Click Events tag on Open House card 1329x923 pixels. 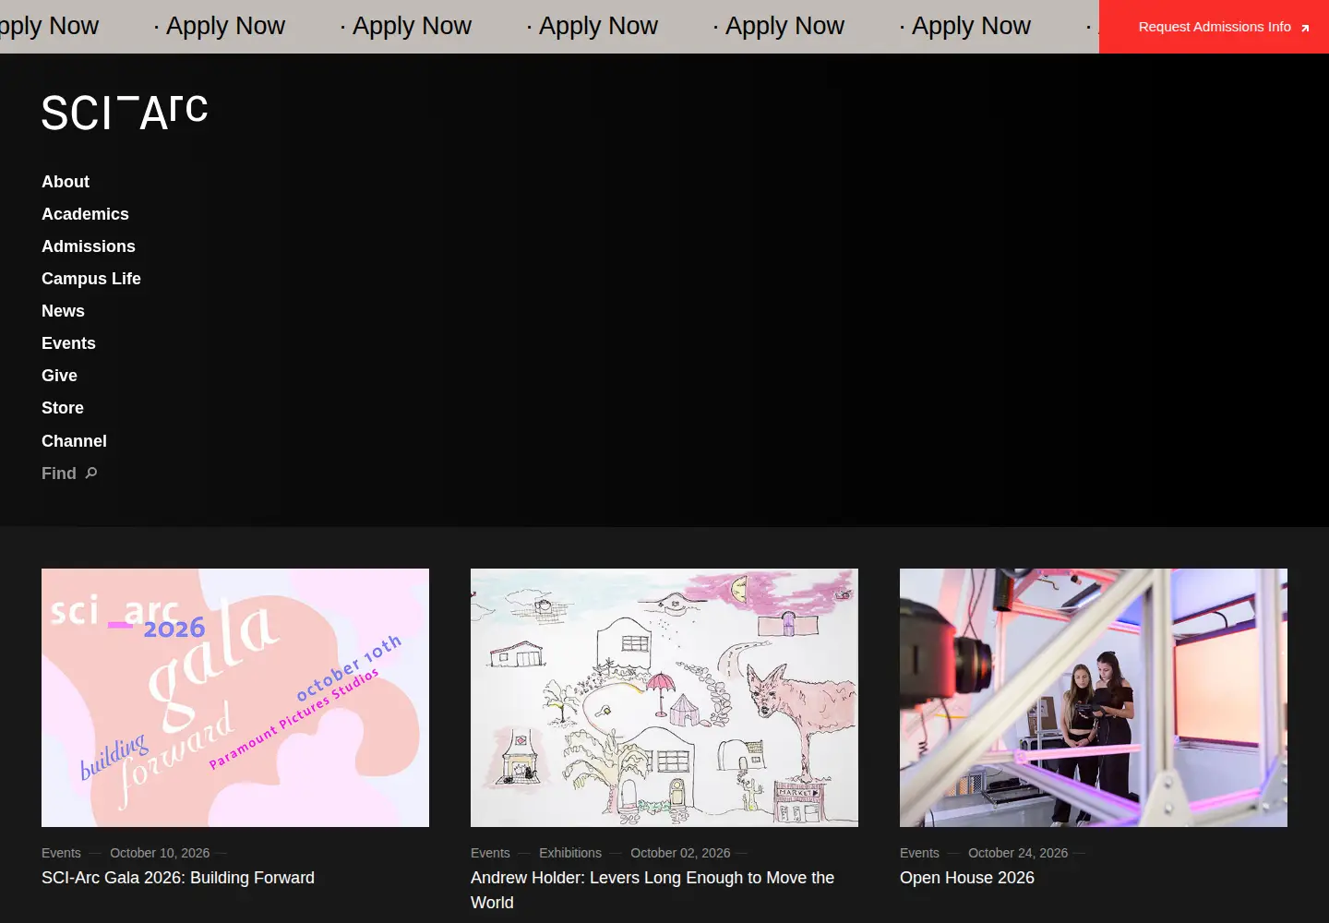[x=919, y=853]
